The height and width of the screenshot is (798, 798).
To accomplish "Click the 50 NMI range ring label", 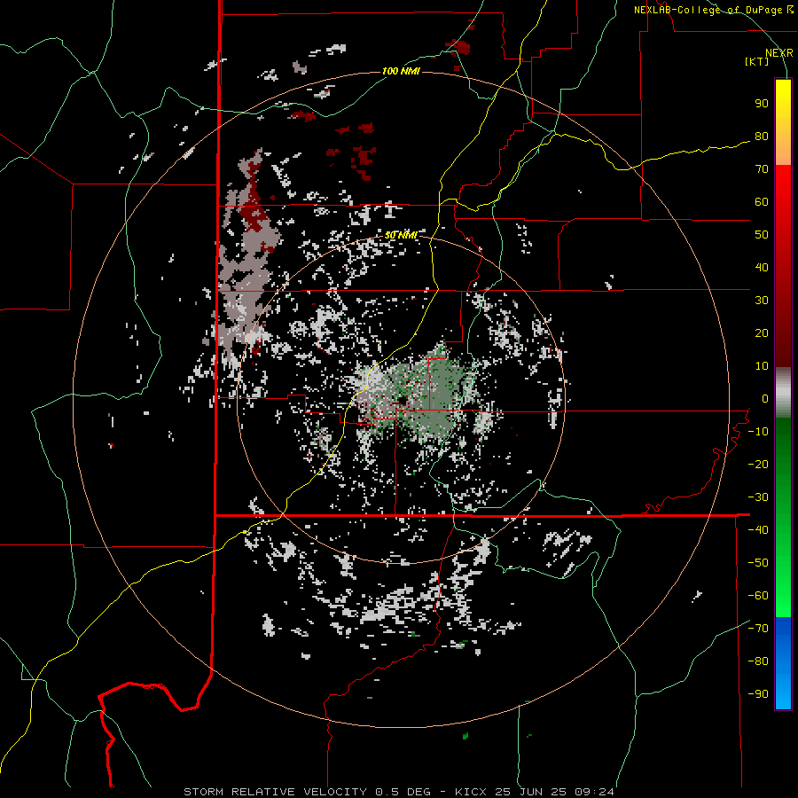I will coord(401,235).
